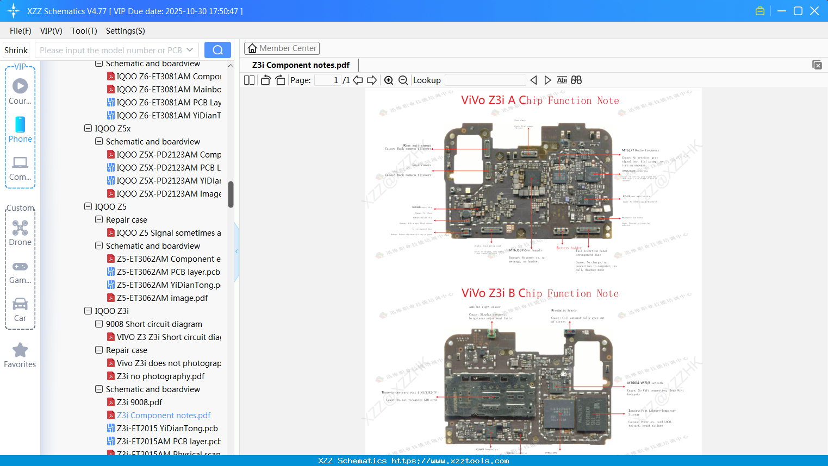Screen dimensions: 828x466
Task: Open the Z3i 9008.pdf document
Action: click(x=138, y=402)
